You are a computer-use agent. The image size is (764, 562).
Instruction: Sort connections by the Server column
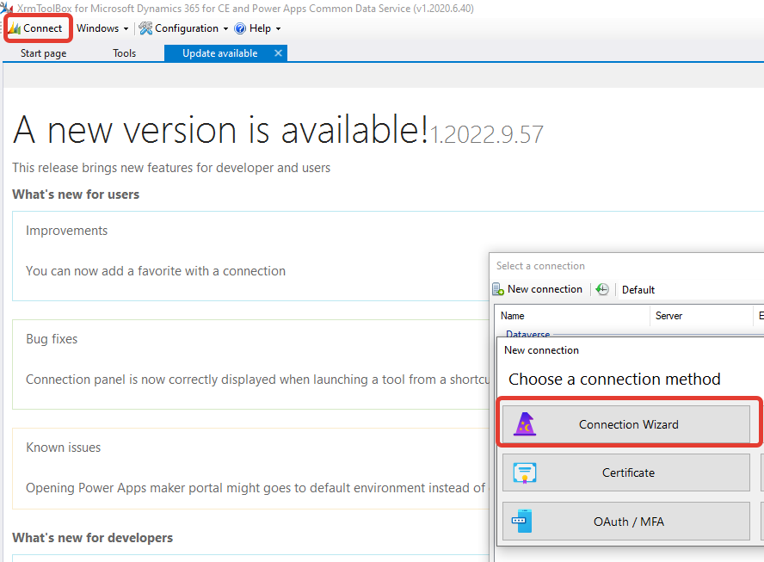coord(702,315)
